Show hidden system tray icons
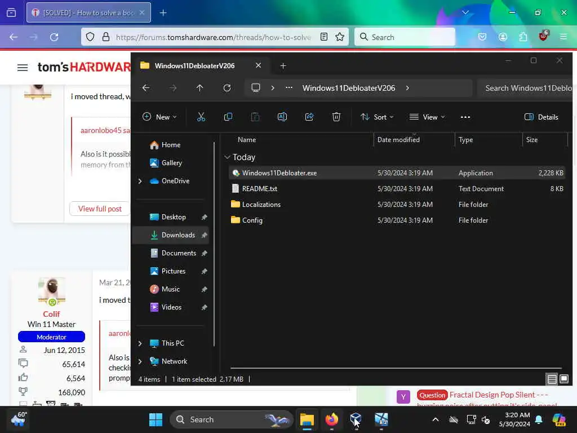Screen dimensions: 577x433 436,419
